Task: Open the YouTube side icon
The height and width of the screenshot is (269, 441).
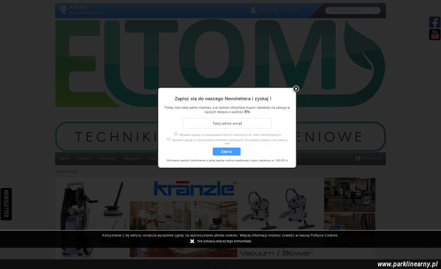Action: [435, 34]
